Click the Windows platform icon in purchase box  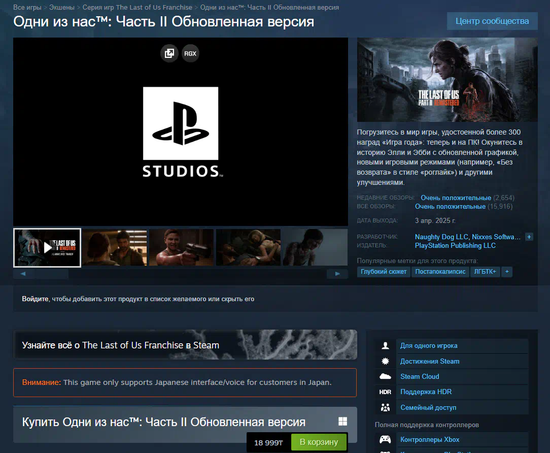(x=342, y=422)
